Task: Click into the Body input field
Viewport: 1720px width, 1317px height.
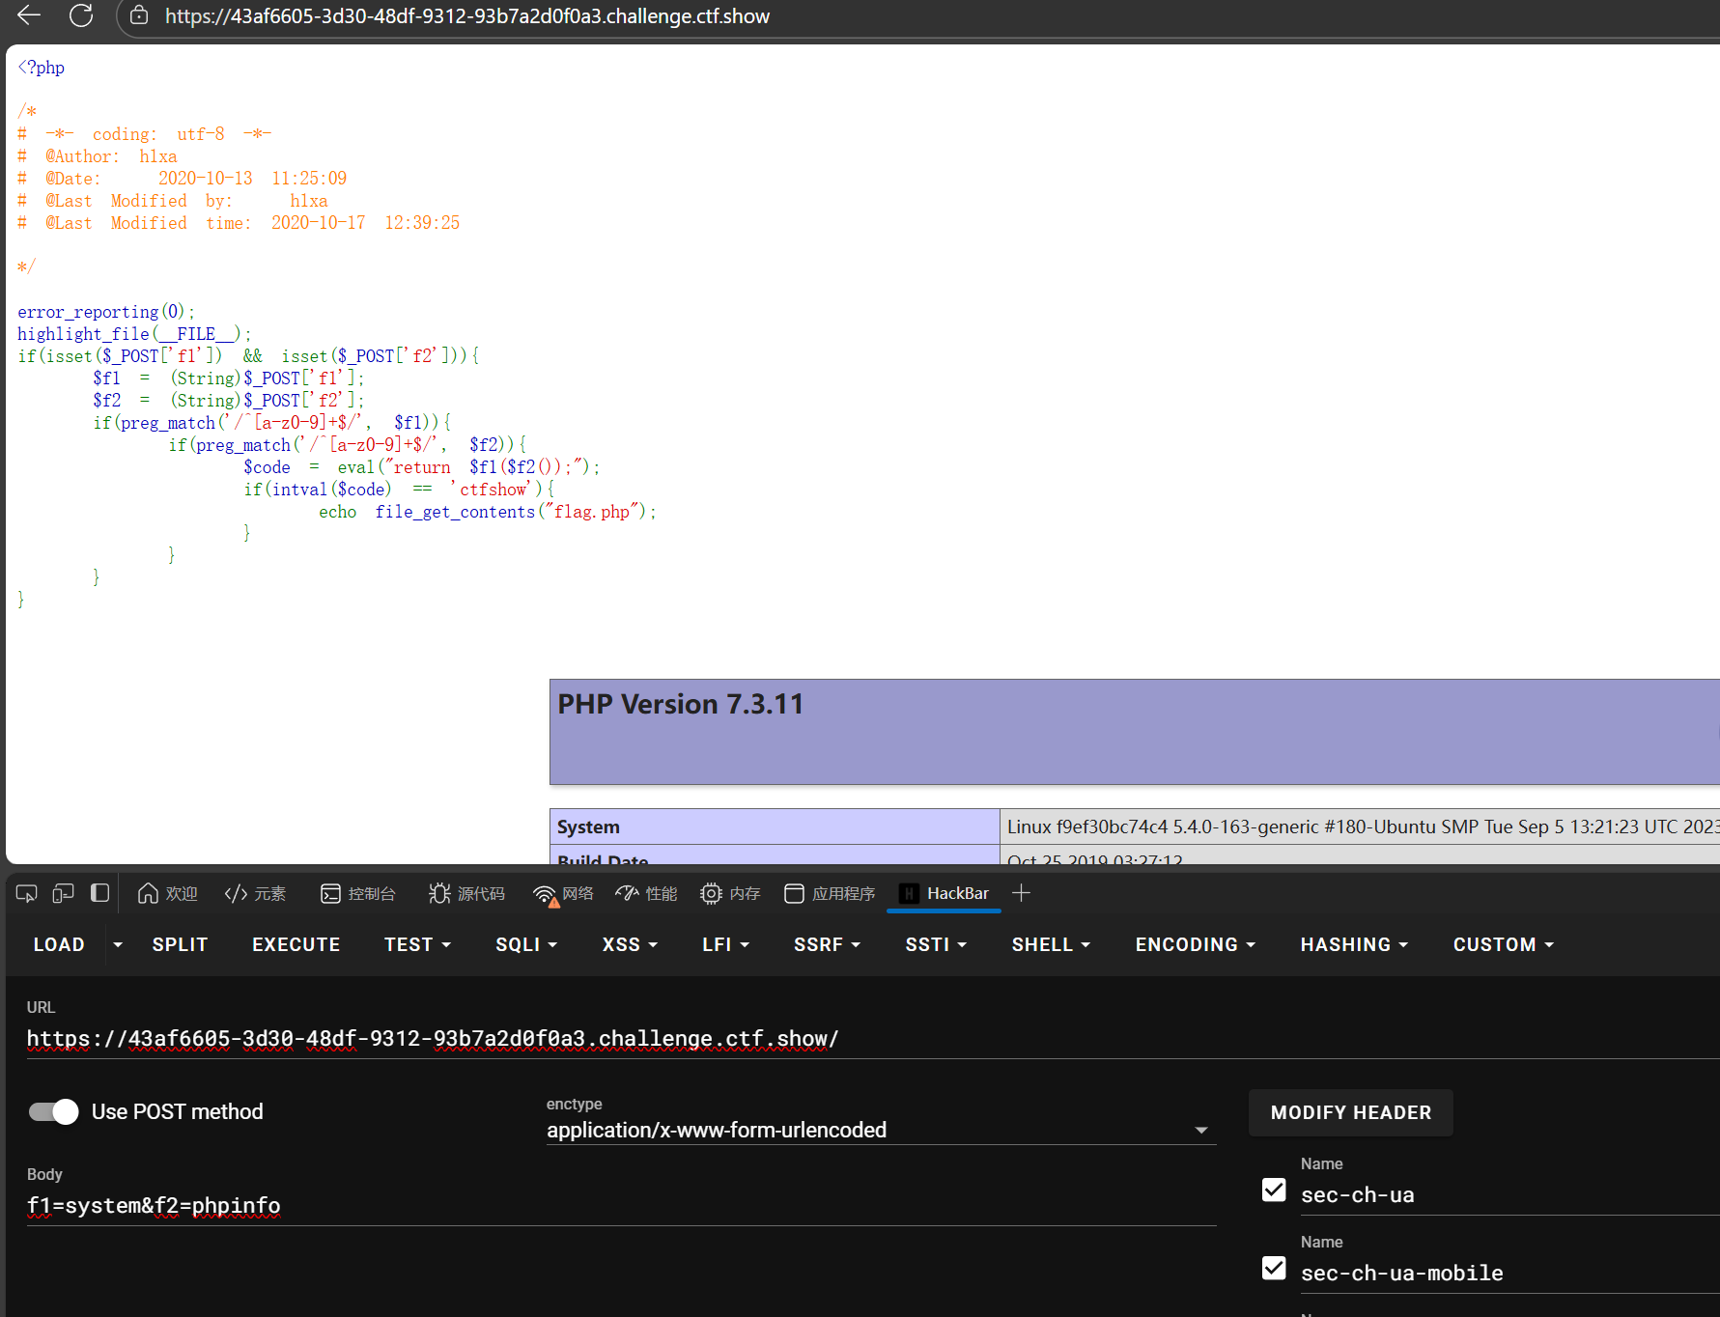Action: click(x=618, y=1205)
